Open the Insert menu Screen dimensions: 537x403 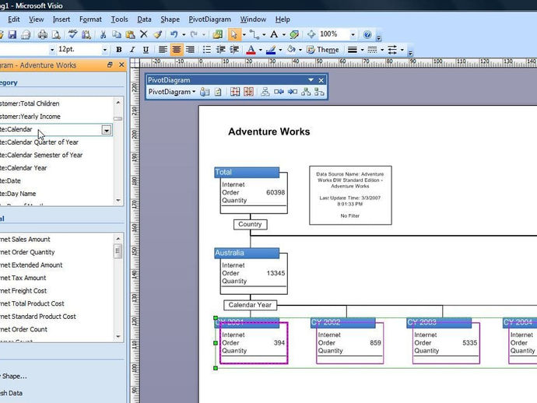pyautogui.click(x=61, y=19)
